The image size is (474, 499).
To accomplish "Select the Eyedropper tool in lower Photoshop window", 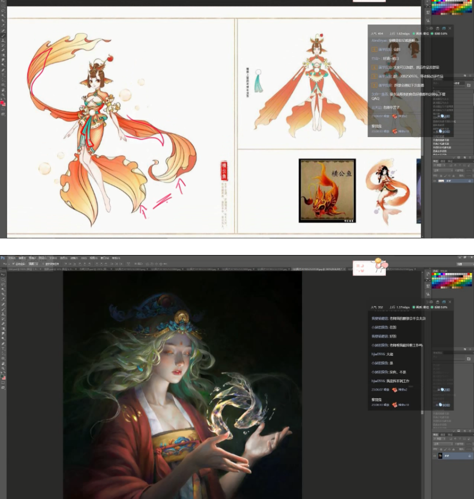I will coord(3,299).
